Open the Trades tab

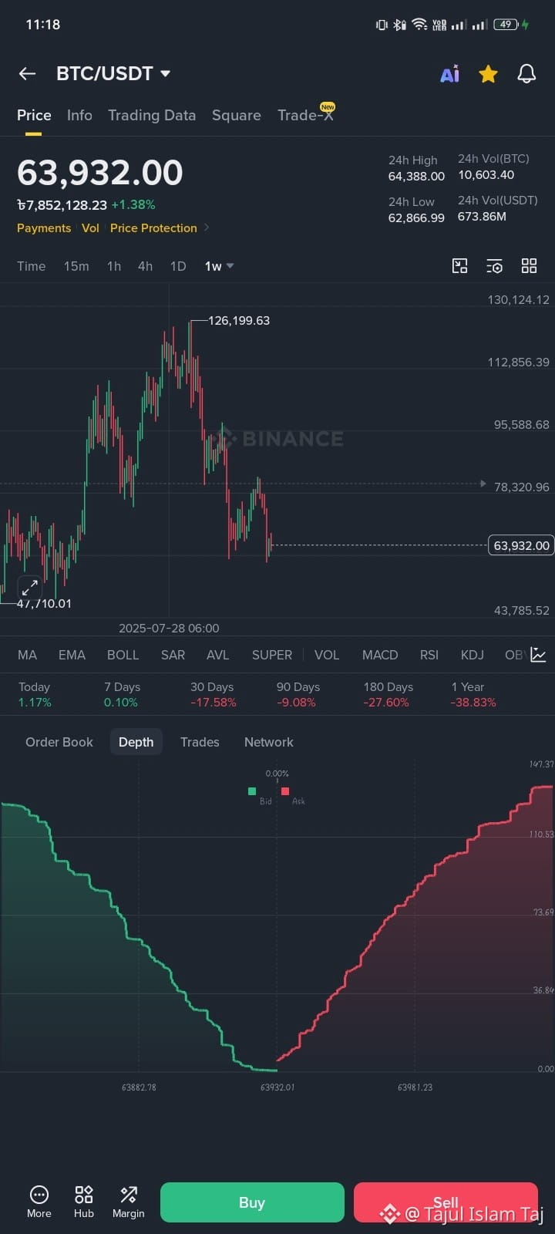point(200,742)
